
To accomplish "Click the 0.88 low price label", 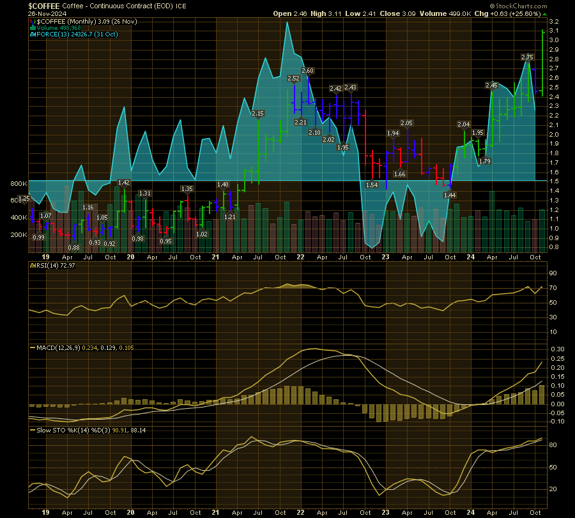I will (74, 247).
